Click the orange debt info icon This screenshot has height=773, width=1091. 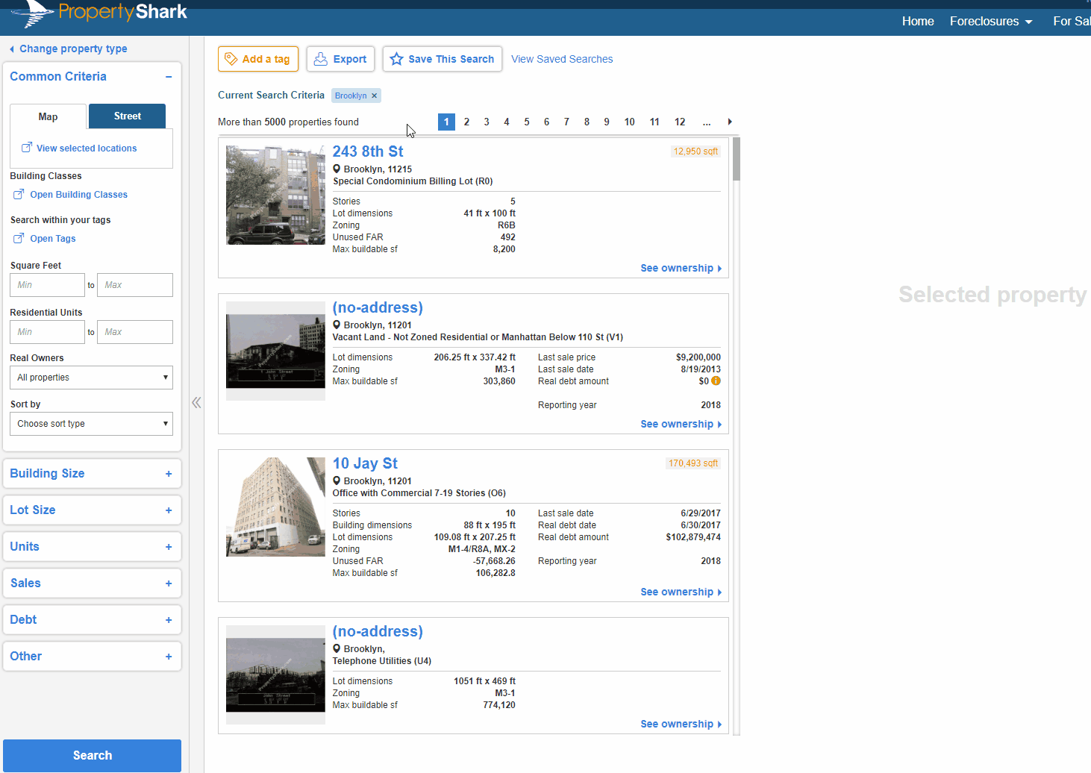(716, 381)
